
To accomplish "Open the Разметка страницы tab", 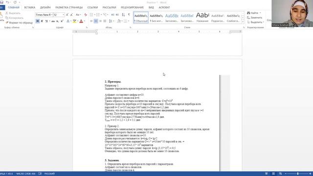I will 69,8.
